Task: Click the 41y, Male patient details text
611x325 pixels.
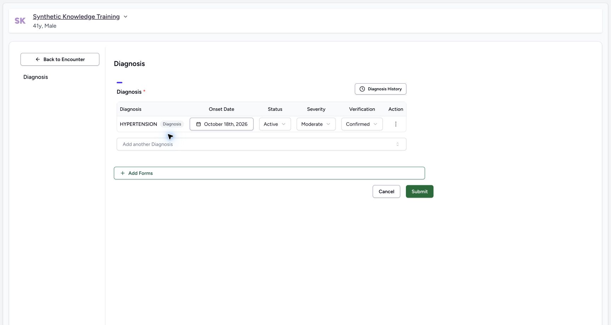Action: point(45,26)
